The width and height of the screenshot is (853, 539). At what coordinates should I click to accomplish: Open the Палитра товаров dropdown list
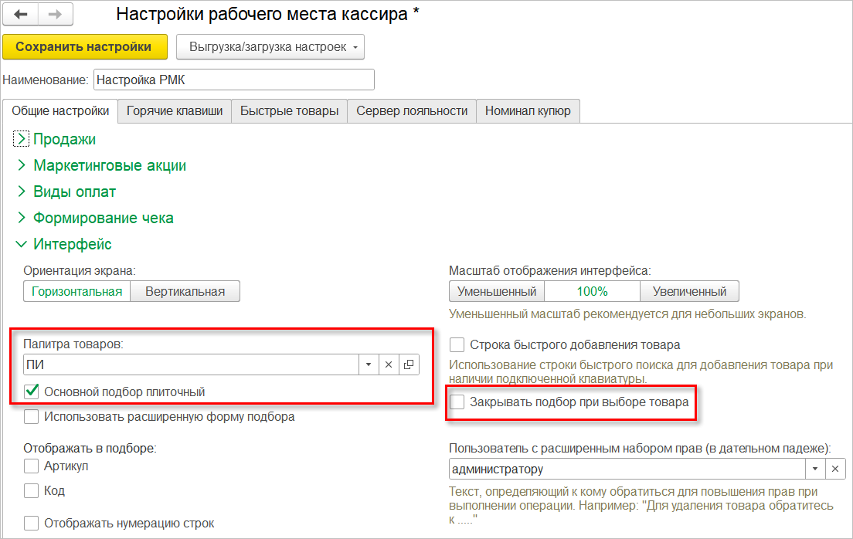coord(369,364)
